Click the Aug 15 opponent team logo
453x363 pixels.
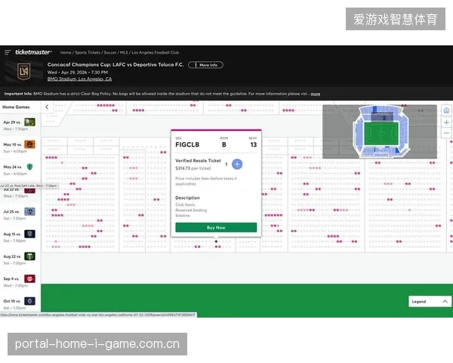click(x=29, y=234)
